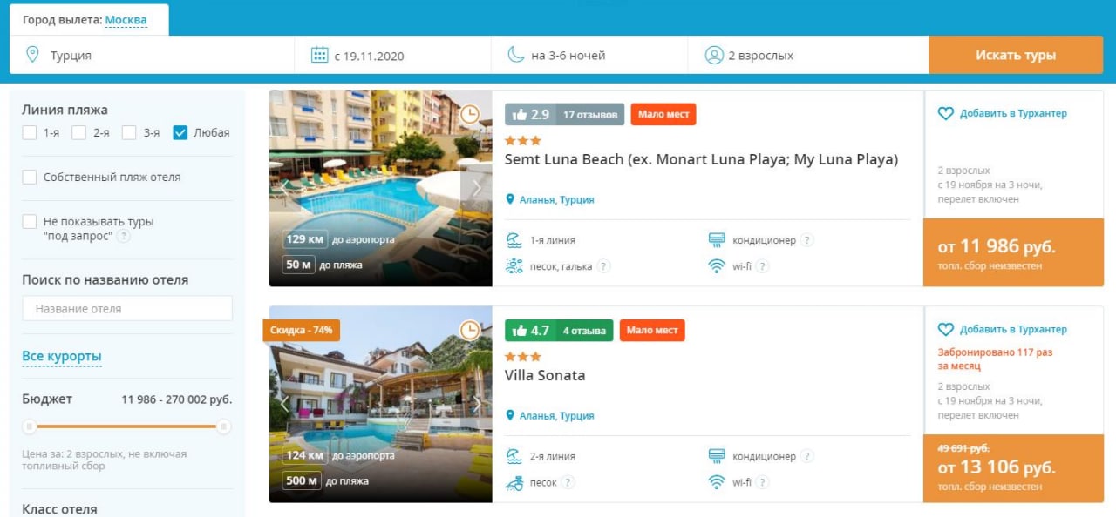
Task: Click the right budget slider handle
Action: tap(224, 426)
